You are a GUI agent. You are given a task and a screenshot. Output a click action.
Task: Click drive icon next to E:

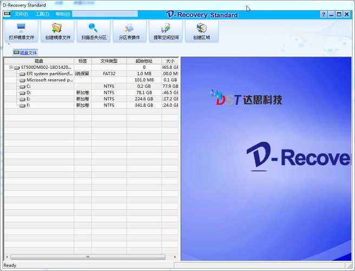point(22,99)
